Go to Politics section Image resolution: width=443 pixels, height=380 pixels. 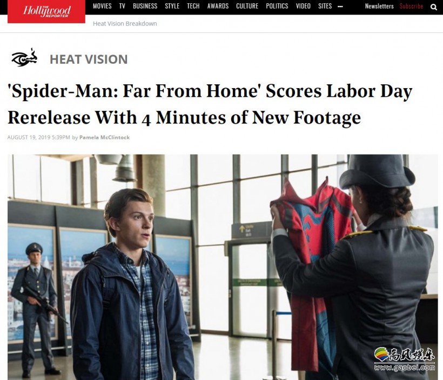pyautogui.click(x=277, y=6)
